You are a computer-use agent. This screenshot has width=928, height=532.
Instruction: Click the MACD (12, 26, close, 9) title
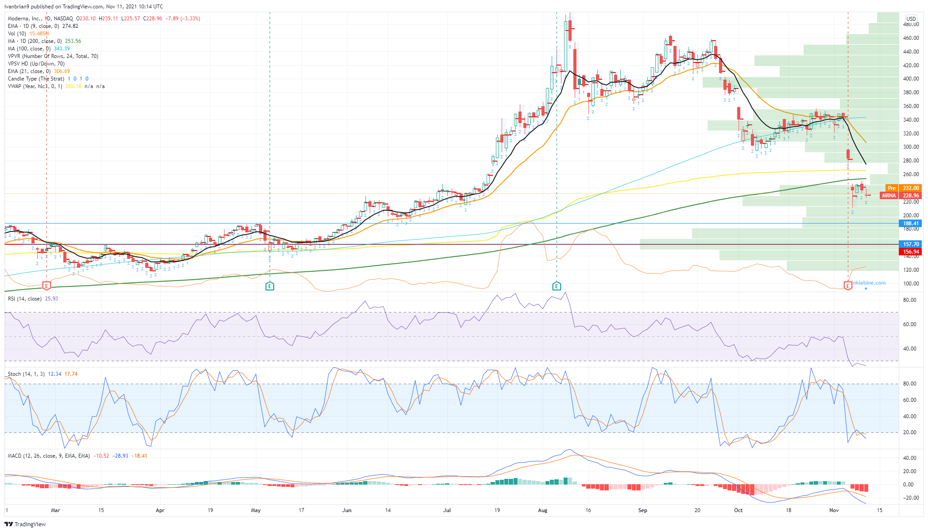pos(49,456)
